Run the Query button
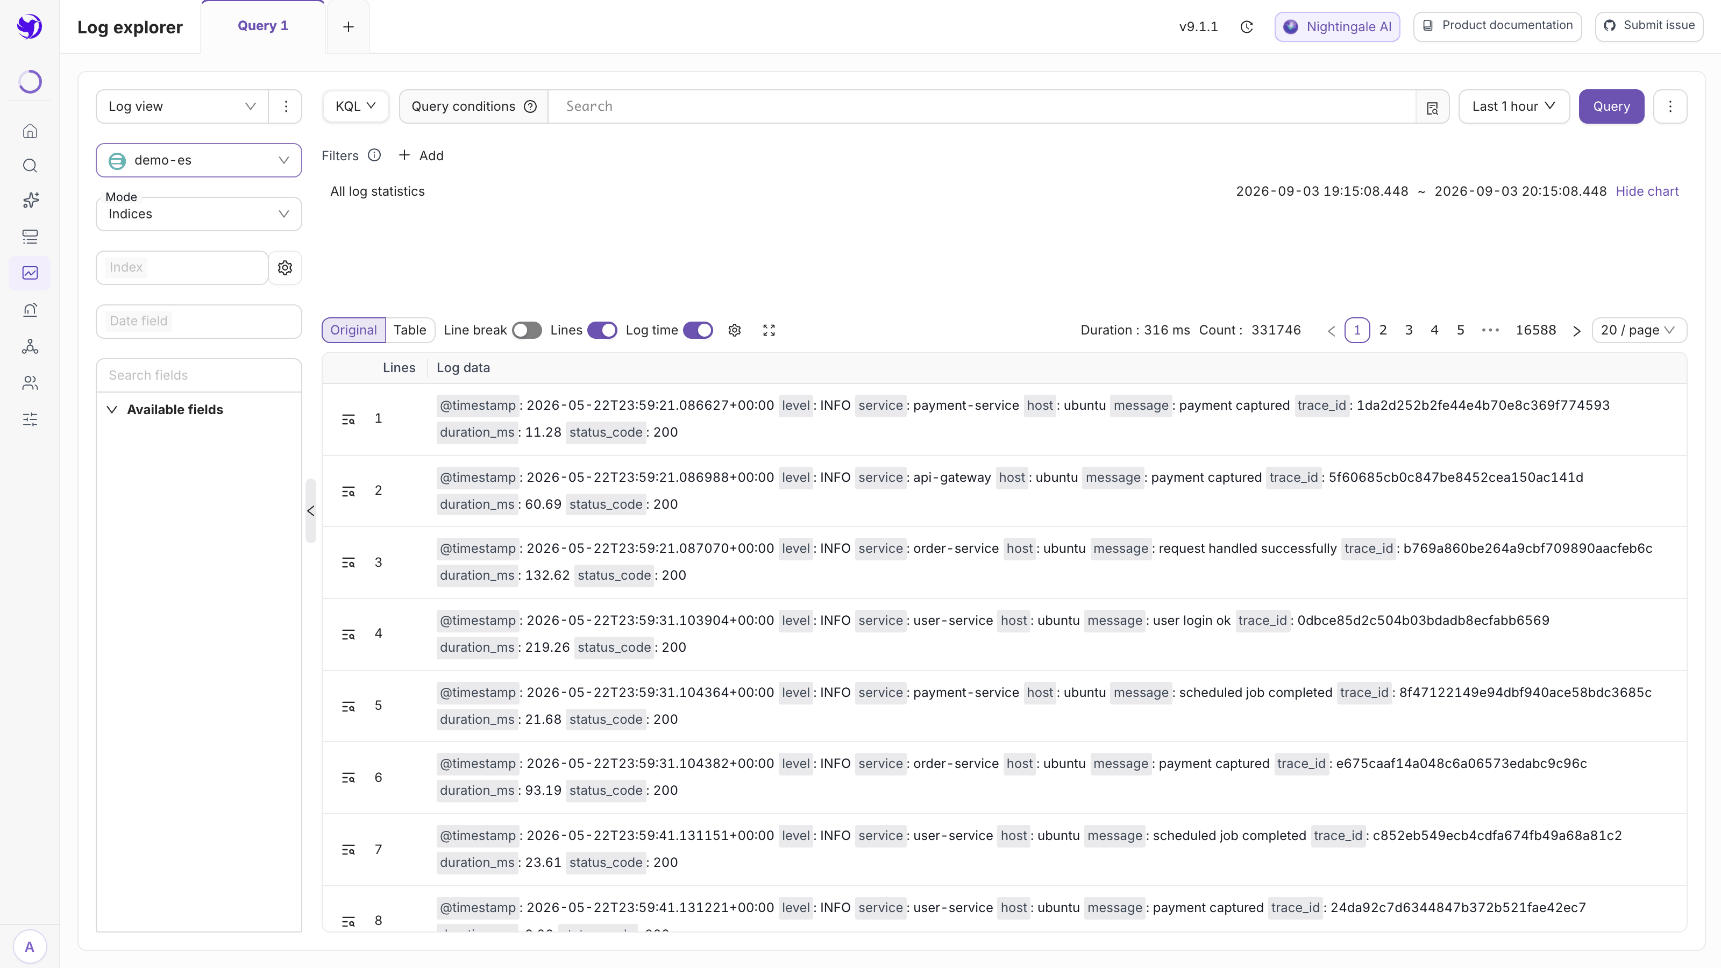 (1611, 106)
